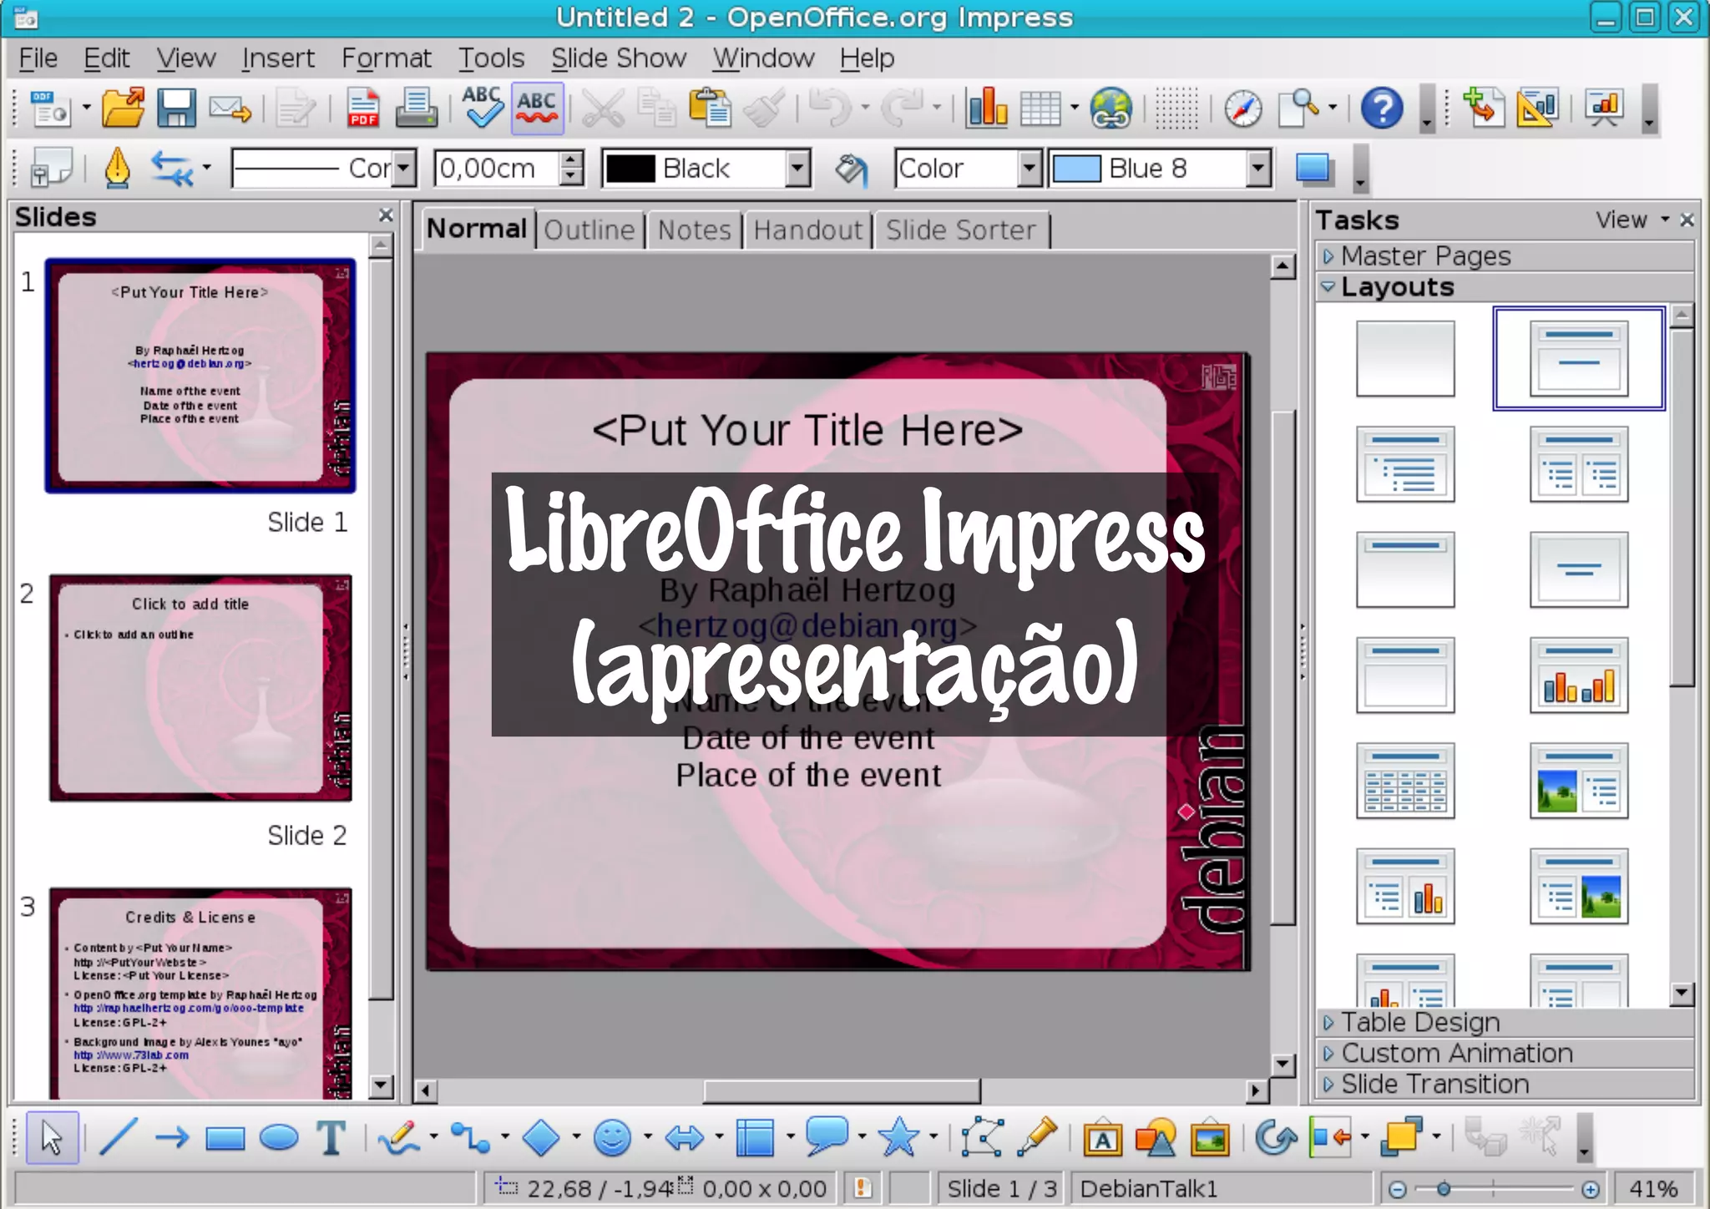1710x1209 pixels.
Task: Open the Symbol Shapes smiley tool
Action: pyautogui.click(x=612, y=1138)
